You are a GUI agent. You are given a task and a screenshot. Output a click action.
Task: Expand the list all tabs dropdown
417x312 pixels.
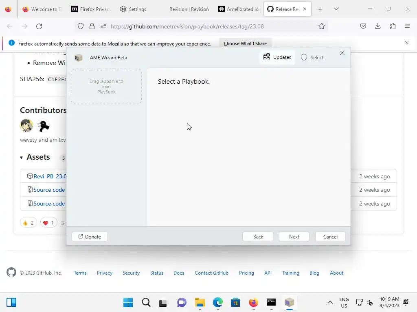[336, 9]
